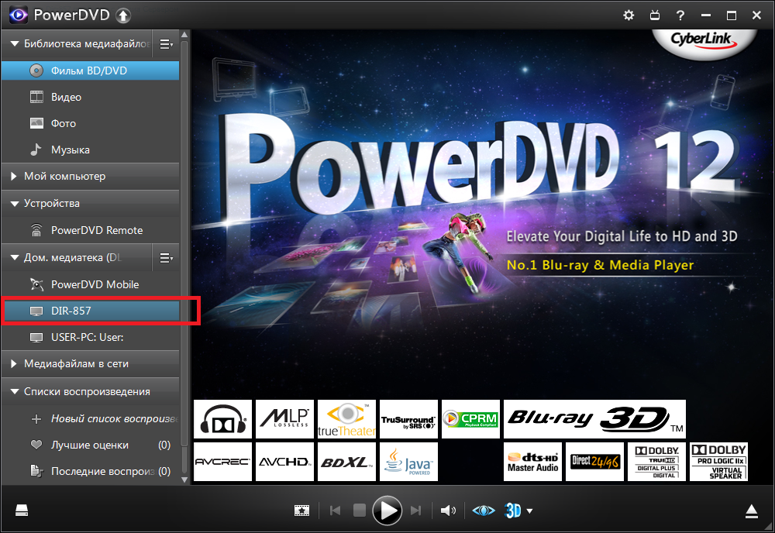The width and height of the screenshot is (775, 533).
Task: Open the film-strip media icon in the playback bar
Action: [x=301, y=511]
